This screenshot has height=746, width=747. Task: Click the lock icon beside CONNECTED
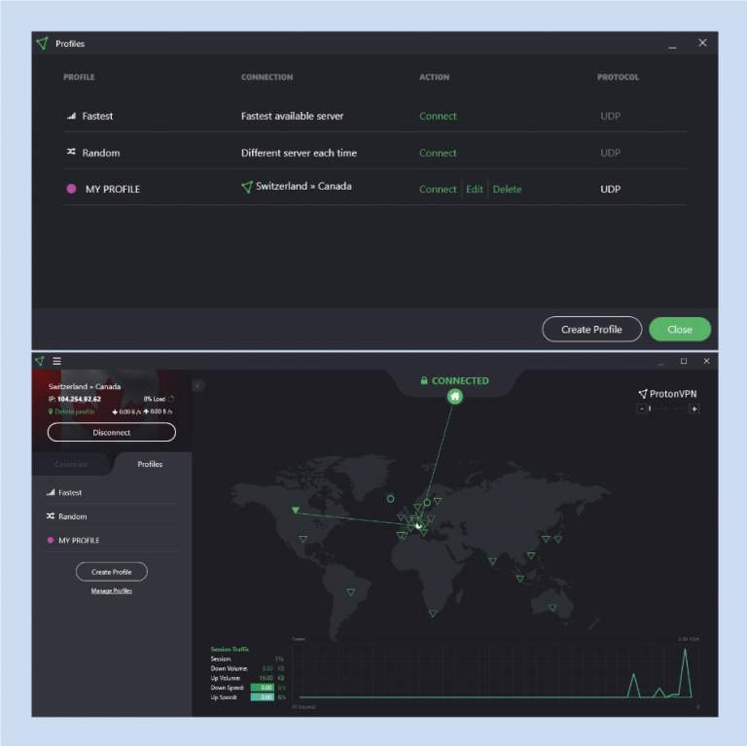[x=424, y=380]
